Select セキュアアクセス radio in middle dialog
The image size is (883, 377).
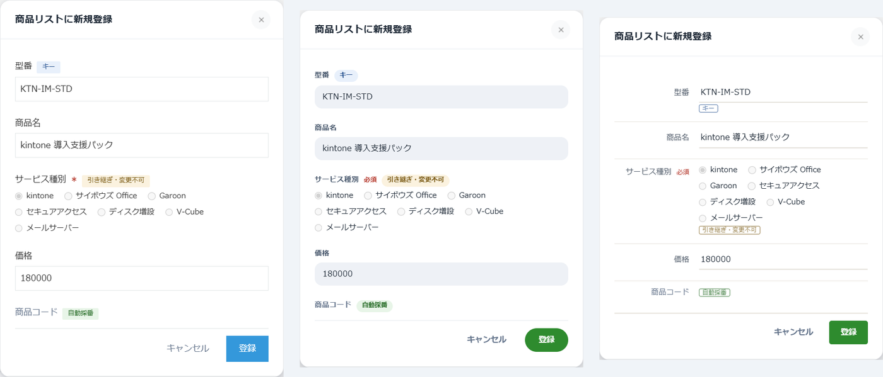319,211
